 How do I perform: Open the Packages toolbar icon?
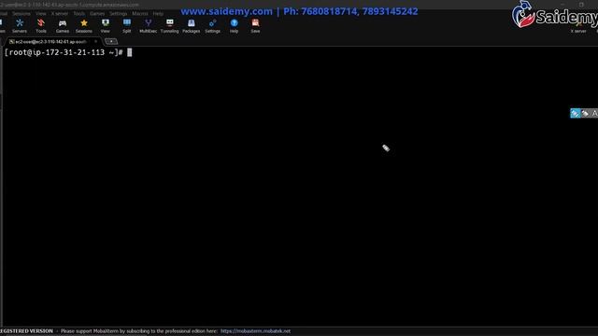click(x=191, y=26)
